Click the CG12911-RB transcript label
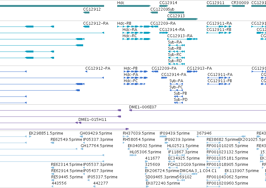Image resolution: width=266 pixels, height=188 pixels. pos(219,29)
